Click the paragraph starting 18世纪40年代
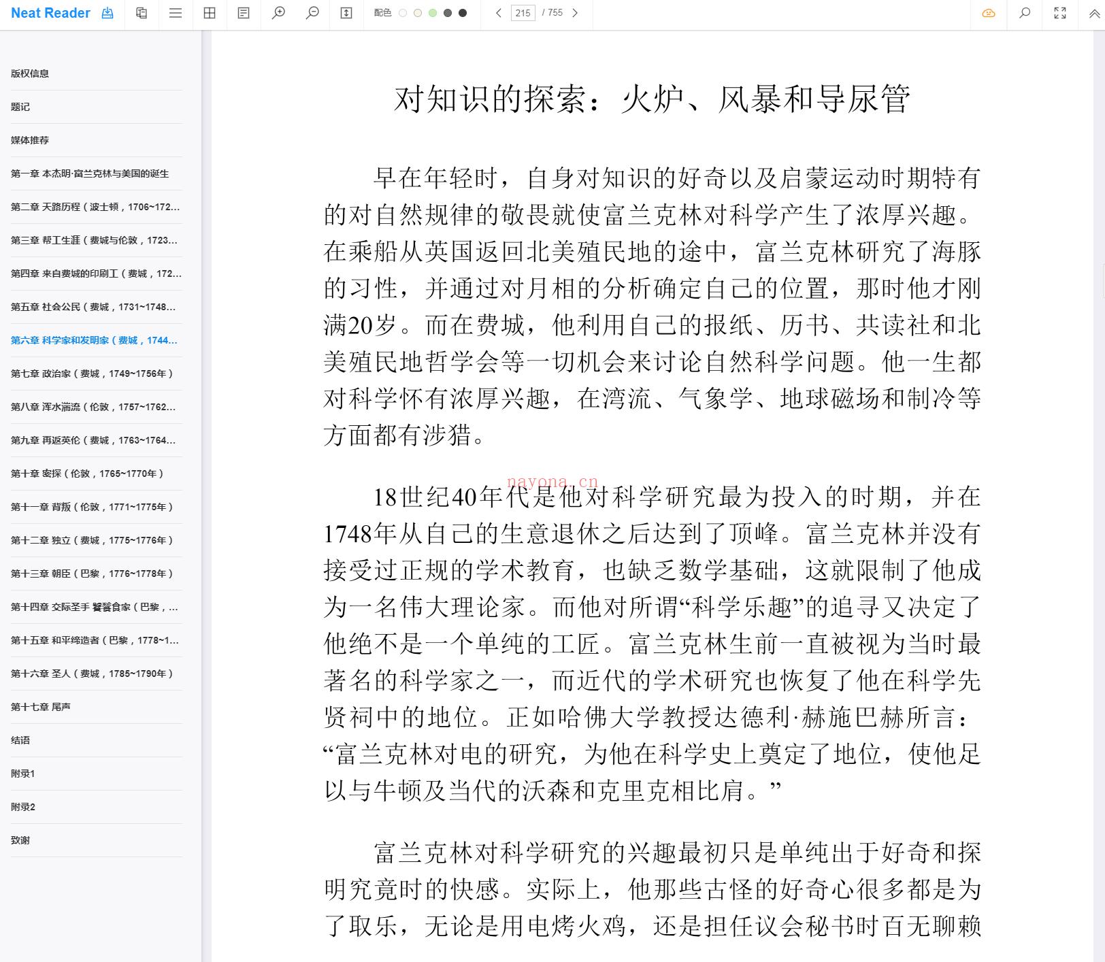 pyautogui.click(x=652, y=643)
